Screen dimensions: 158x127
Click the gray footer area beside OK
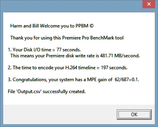click(59, 114)
